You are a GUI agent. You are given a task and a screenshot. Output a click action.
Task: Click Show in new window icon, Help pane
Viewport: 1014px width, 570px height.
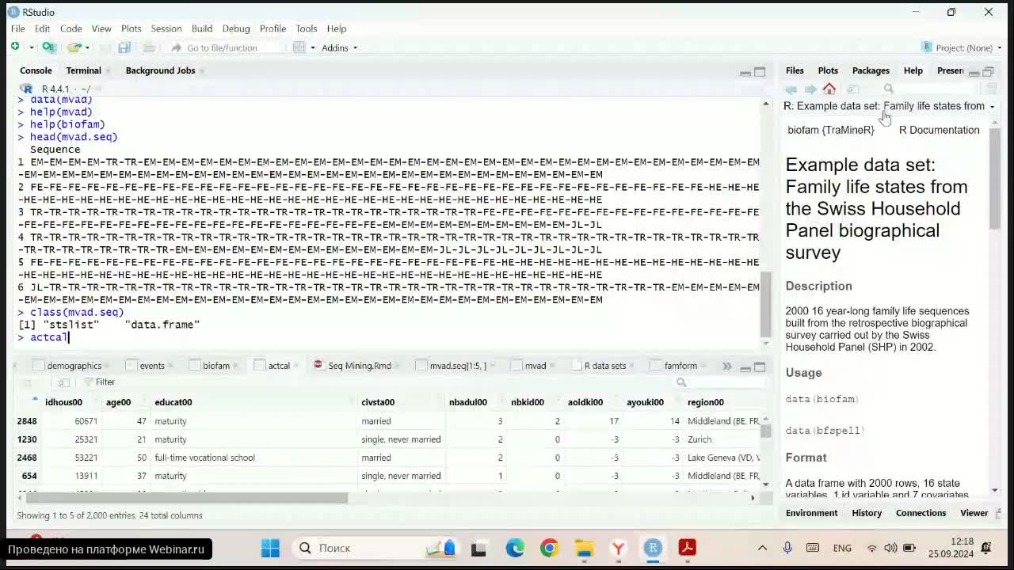(x=853, y=89)
